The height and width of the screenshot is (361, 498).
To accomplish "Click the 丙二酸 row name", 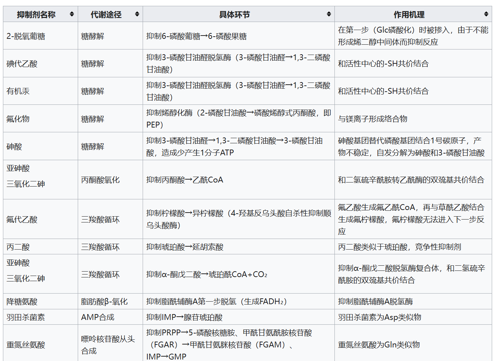I will click(18, 247).
